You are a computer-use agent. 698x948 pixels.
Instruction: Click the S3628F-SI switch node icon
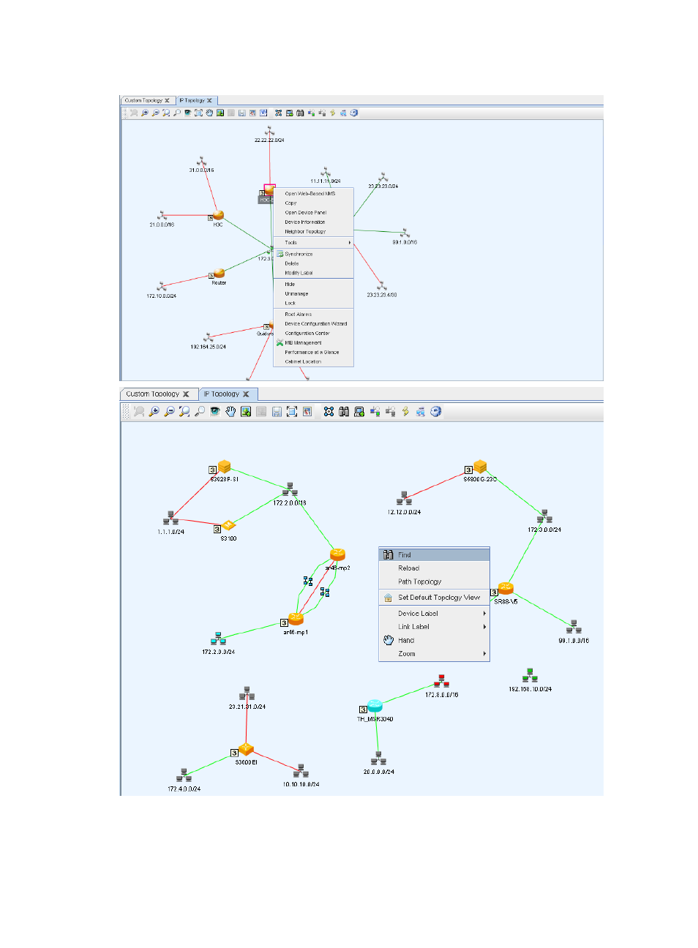tap(225, 467)
